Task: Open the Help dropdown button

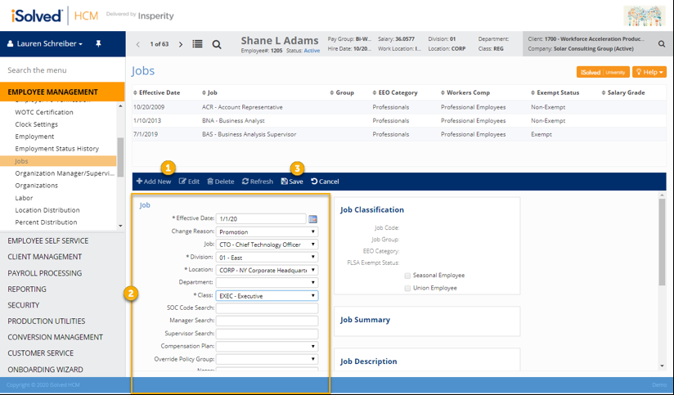Action: (x=649, y=72)
